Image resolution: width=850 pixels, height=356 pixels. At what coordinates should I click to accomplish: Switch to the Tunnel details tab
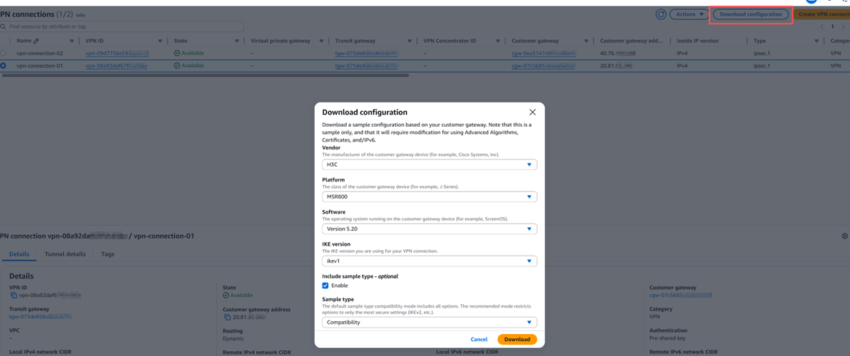(65, 254)
